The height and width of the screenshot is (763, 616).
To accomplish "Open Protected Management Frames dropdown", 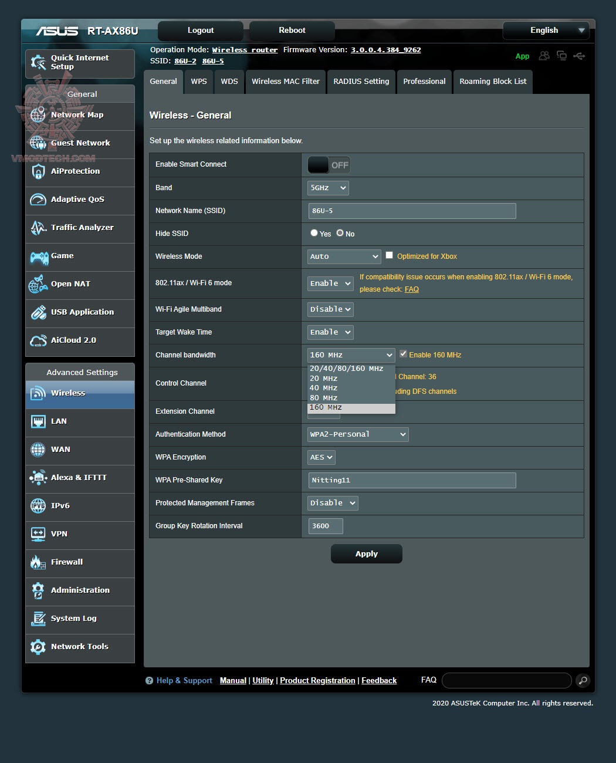I will point(333,503).
